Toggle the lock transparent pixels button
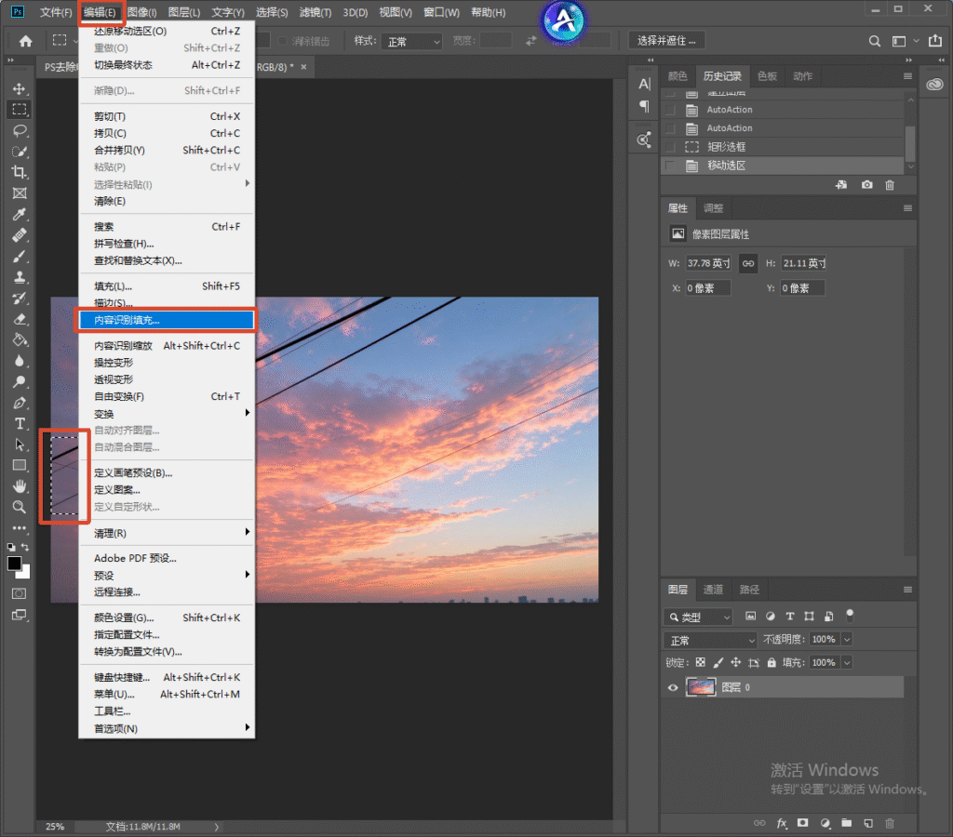 (x=701, y=663)
